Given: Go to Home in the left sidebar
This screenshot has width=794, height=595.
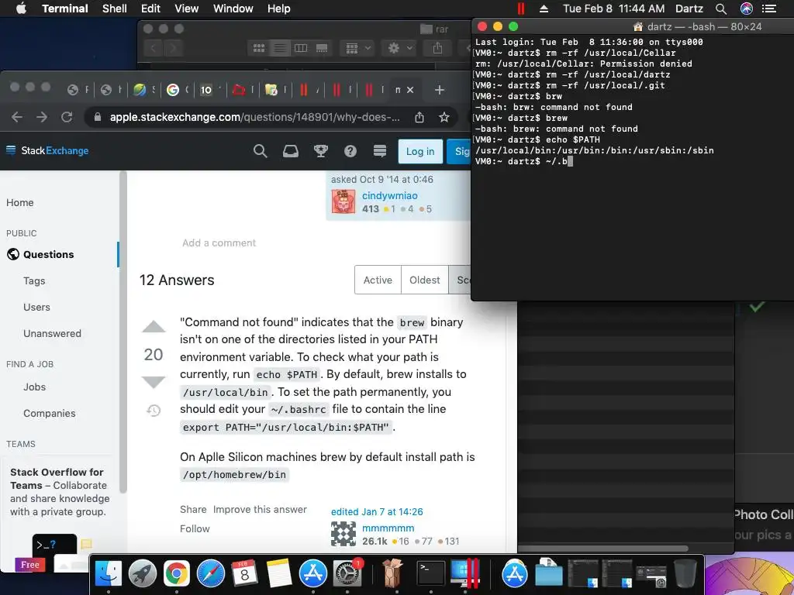Looking at the screenshot, I should point(19,202).
